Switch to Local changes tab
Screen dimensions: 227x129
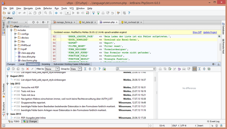pos(22,64)
